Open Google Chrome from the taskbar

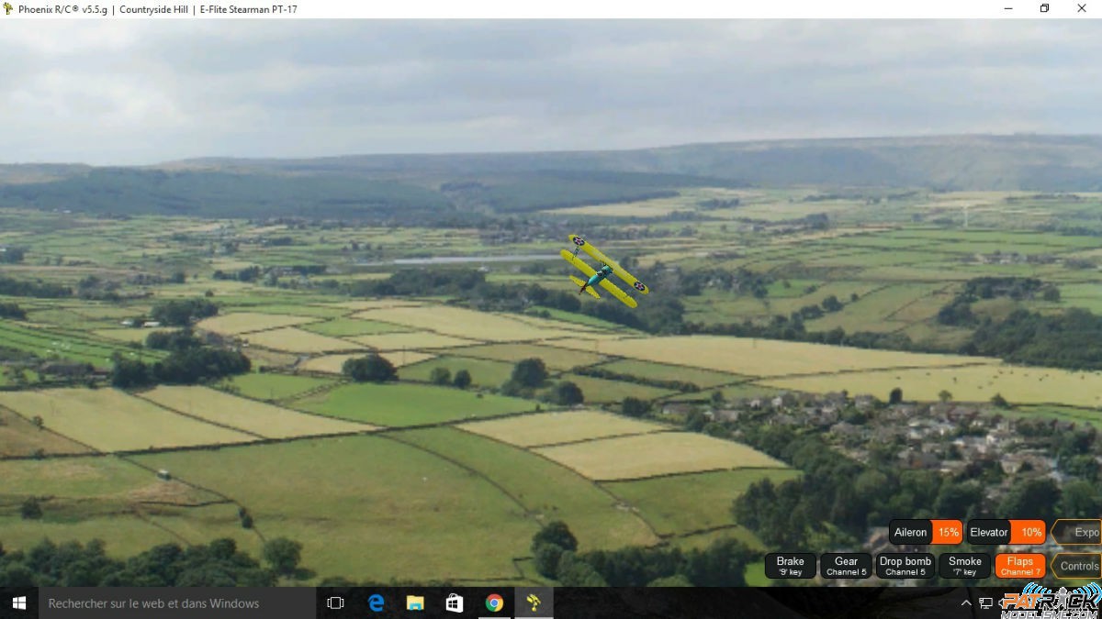(494, 602)
